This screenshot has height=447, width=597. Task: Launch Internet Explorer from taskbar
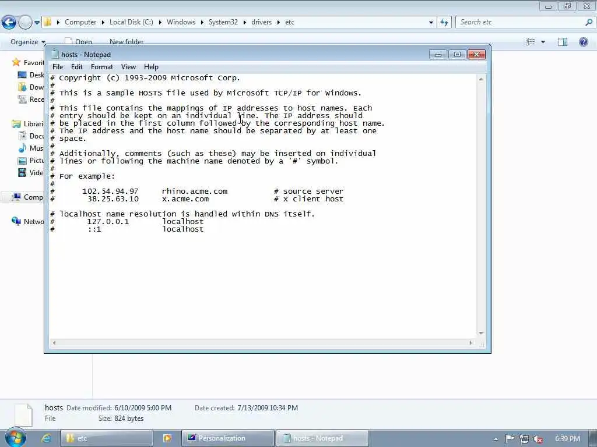point(46,438)
